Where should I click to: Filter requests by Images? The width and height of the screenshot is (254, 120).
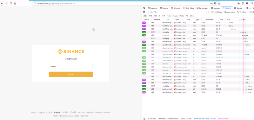point(175,16)
